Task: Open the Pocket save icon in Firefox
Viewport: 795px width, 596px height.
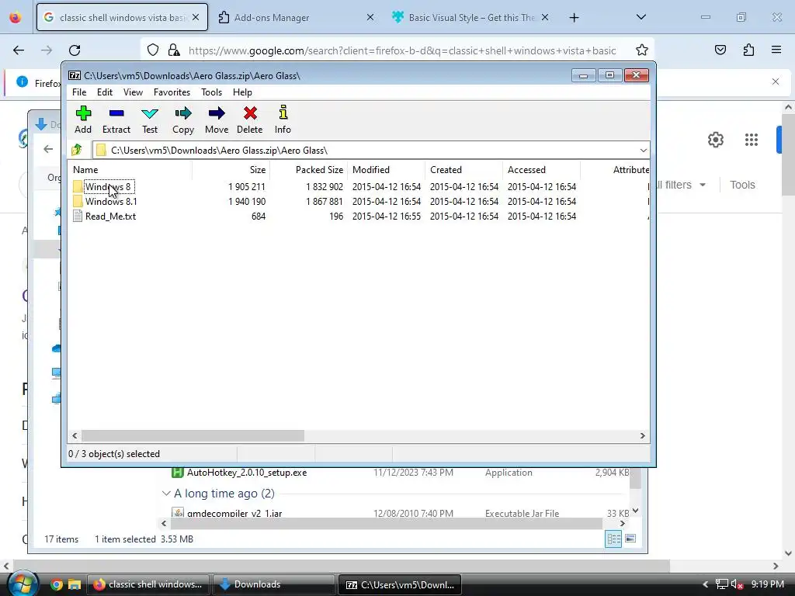Action: (720, 50)
